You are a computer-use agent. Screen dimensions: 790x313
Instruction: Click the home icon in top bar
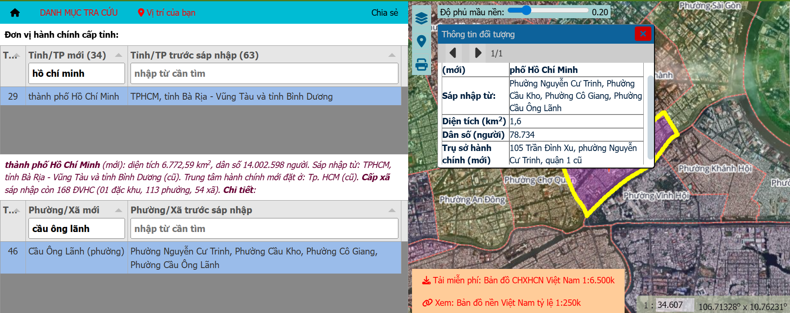click(15, 13)
